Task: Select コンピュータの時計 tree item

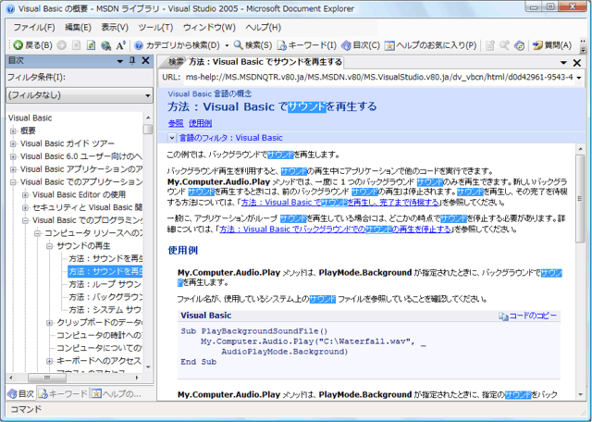Action: 99,335
